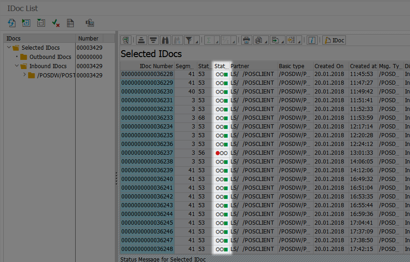Sort the list in ascending order
The height and width of the screenshot is (262, 410).
coord(141,40)
